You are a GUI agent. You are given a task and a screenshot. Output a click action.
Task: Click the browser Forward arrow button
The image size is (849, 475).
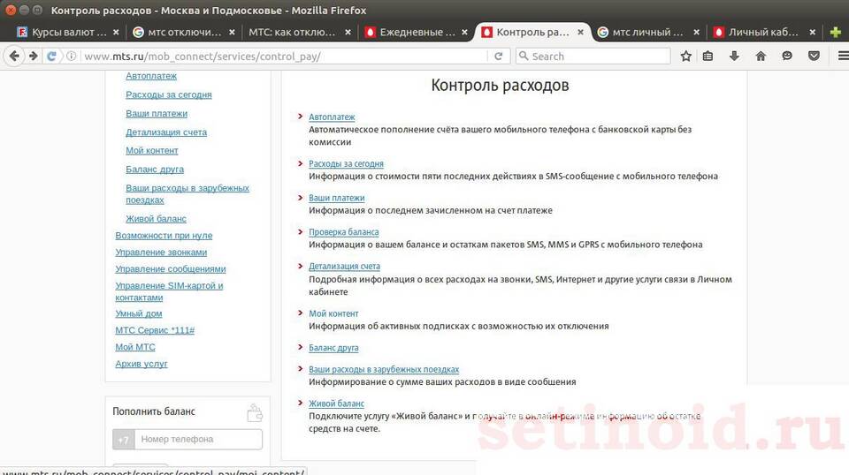click(x=33, y=56)
